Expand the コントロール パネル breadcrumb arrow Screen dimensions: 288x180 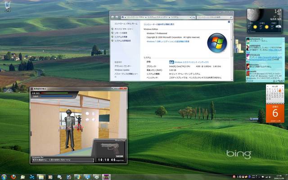coord(146,17)
